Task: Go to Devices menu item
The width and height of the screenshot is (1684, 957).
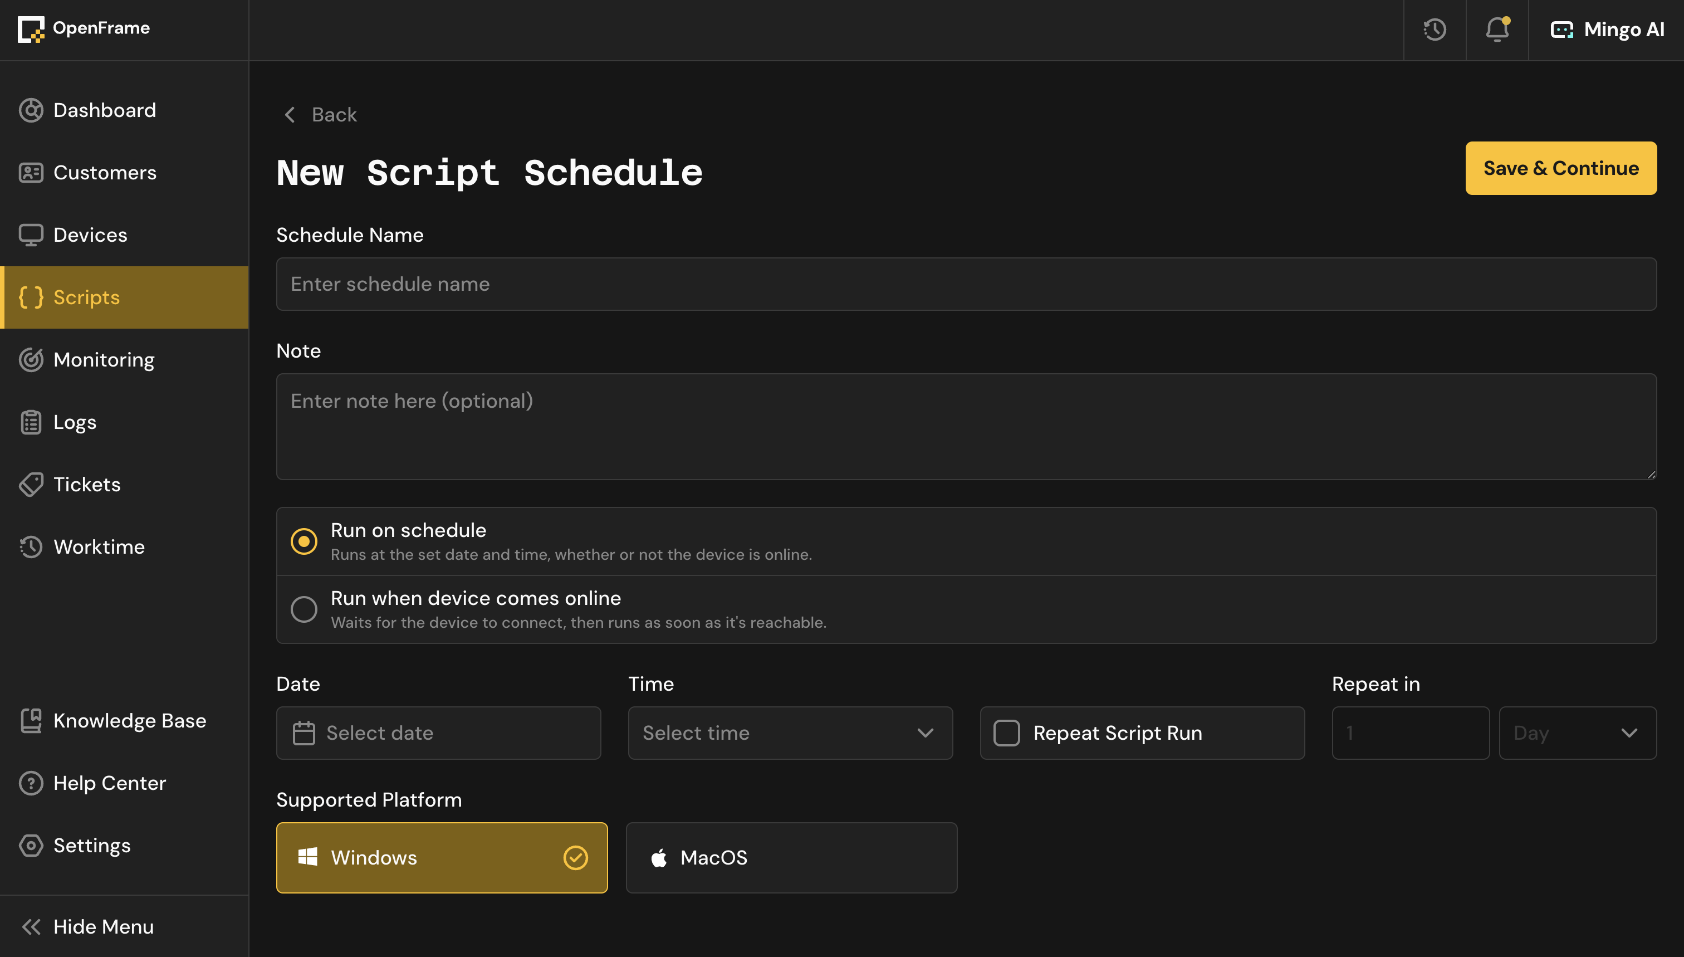Action: (x=124, y=235)
